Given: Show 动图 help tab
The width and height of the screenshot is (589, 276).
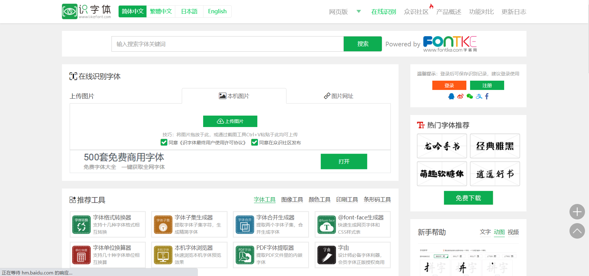Looking at the screenshot, I should (499, 232).
